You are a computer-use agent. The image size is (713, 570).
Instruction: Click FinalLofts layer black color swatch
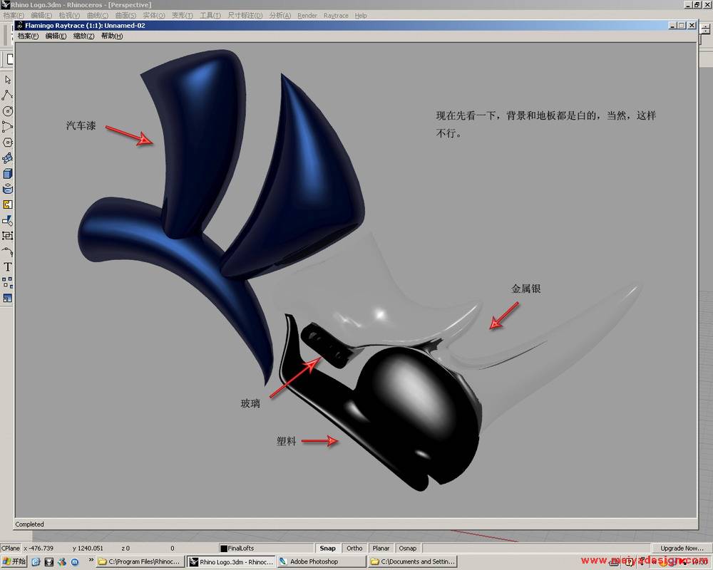224,549
